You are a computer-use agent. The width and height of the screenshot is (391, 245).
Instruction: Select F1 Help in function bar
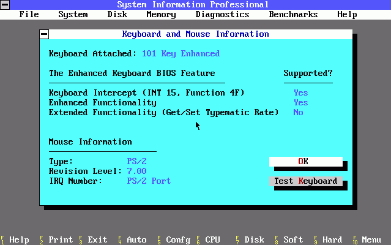click(15, 239)
